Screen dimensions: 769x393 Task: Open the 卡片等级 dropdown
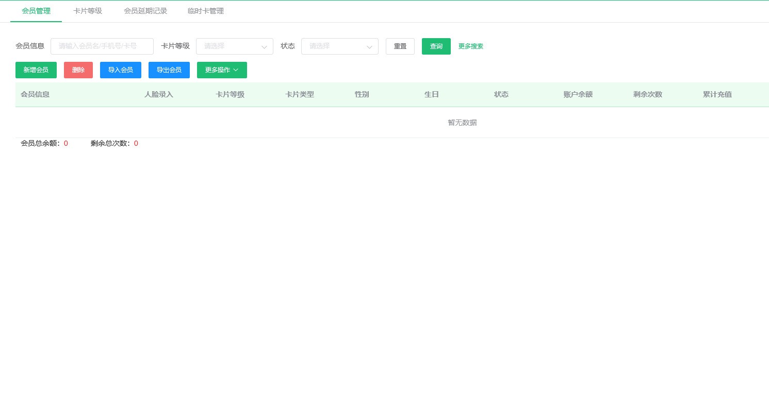(235, 46)
